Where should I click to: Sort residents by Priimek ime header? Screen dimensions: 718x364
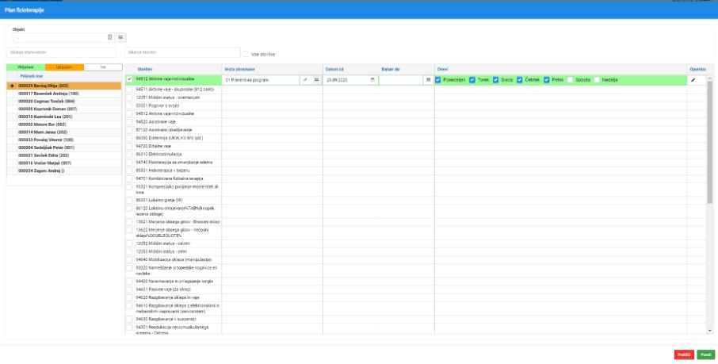coord(31,76)
